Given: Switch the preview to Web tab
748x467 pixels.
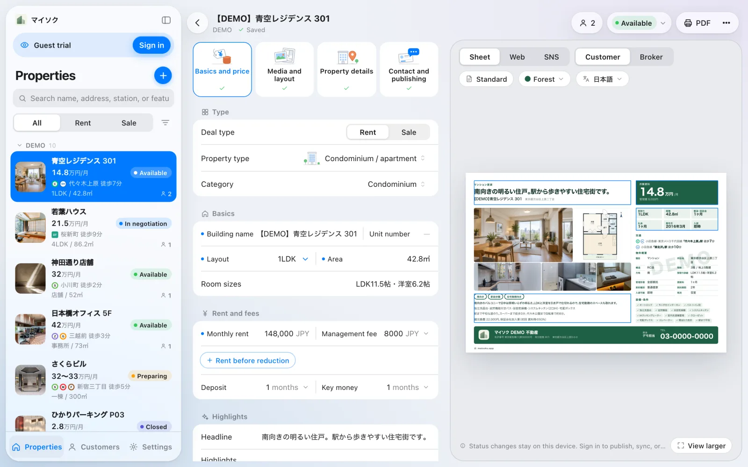Looking at the screenshot, I should point(517,57).
